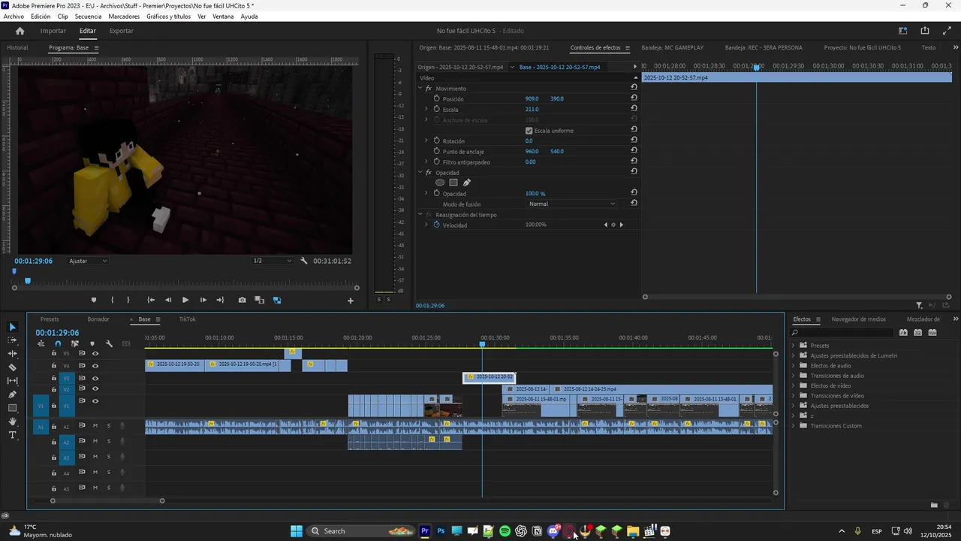Toggle the lock on track V3
Viewport: 961px width, 541px height.
[54, 379]
